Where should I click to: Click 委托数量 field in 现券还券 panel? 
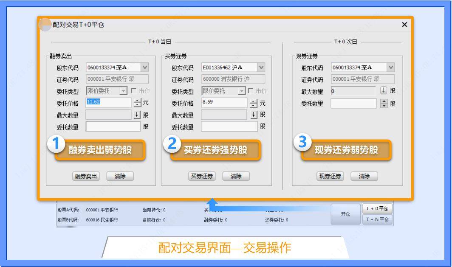[353, 104]
